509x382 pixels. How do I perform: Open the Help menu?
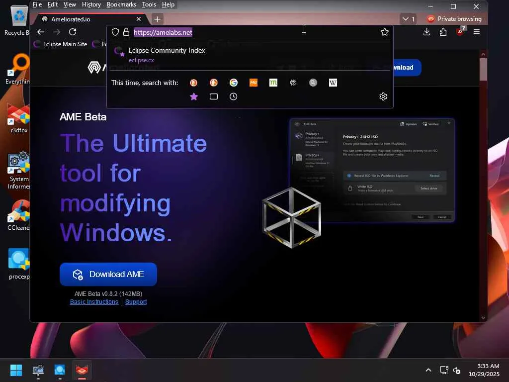point(168,4)
